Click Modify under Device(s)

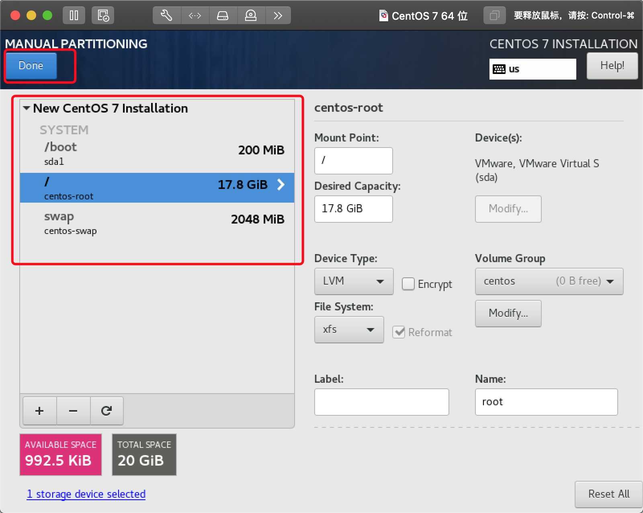[x=508, y=209]
